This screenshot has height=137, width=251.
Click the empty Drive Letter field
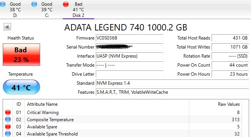click(x=130, y=74)
